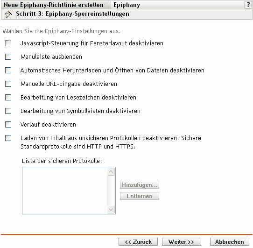This screenshot has height=248, width=253.
Task: Go back with << Zurück
Action: click(x=138, y=242)
